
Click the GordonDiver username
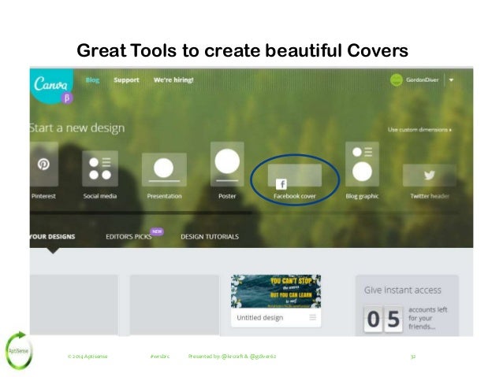point(422,79)
